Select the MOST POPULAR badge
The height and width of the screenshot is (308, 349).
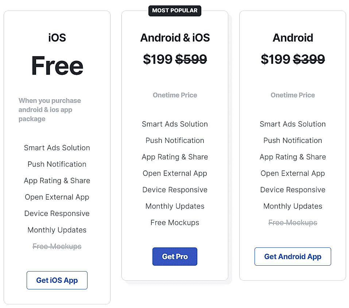175,11
